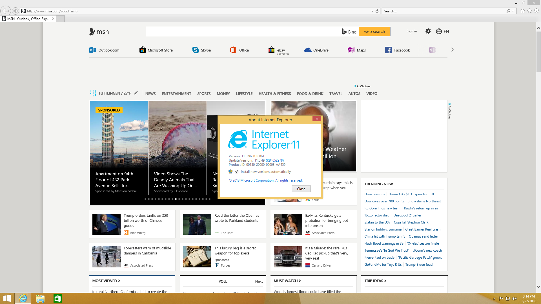Open the Office shortcut icon

[x=233, y=50]
